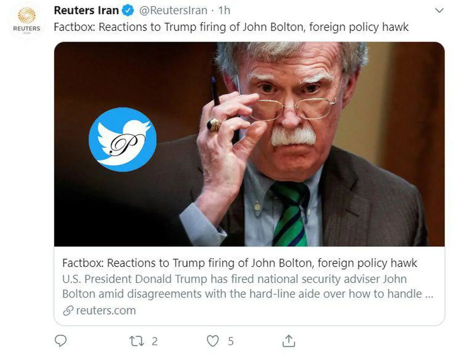Viewport: 457px width, 355px height.
Task: Open the tweet's 1h timestamp
Action: click(x=224, y=11)
